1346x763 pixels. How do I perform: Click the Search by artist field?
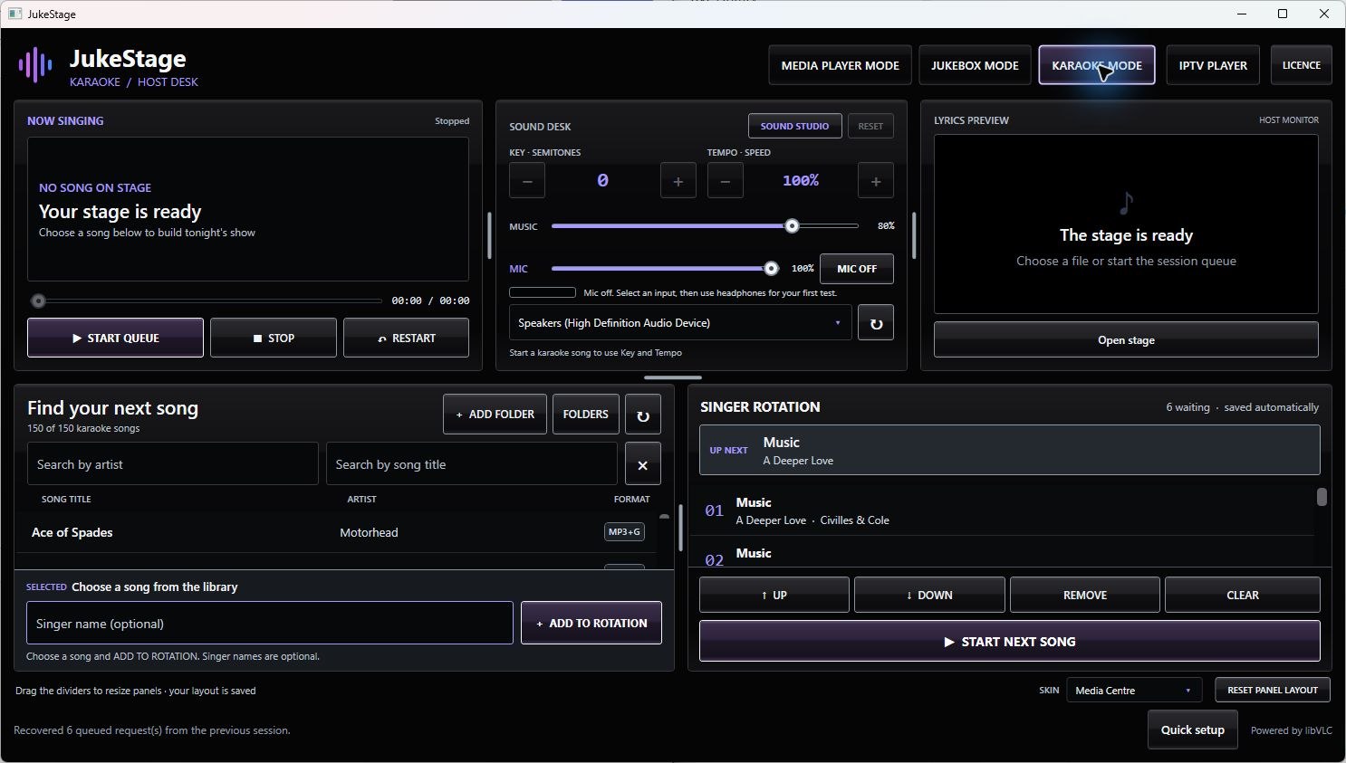click(173, 464)
